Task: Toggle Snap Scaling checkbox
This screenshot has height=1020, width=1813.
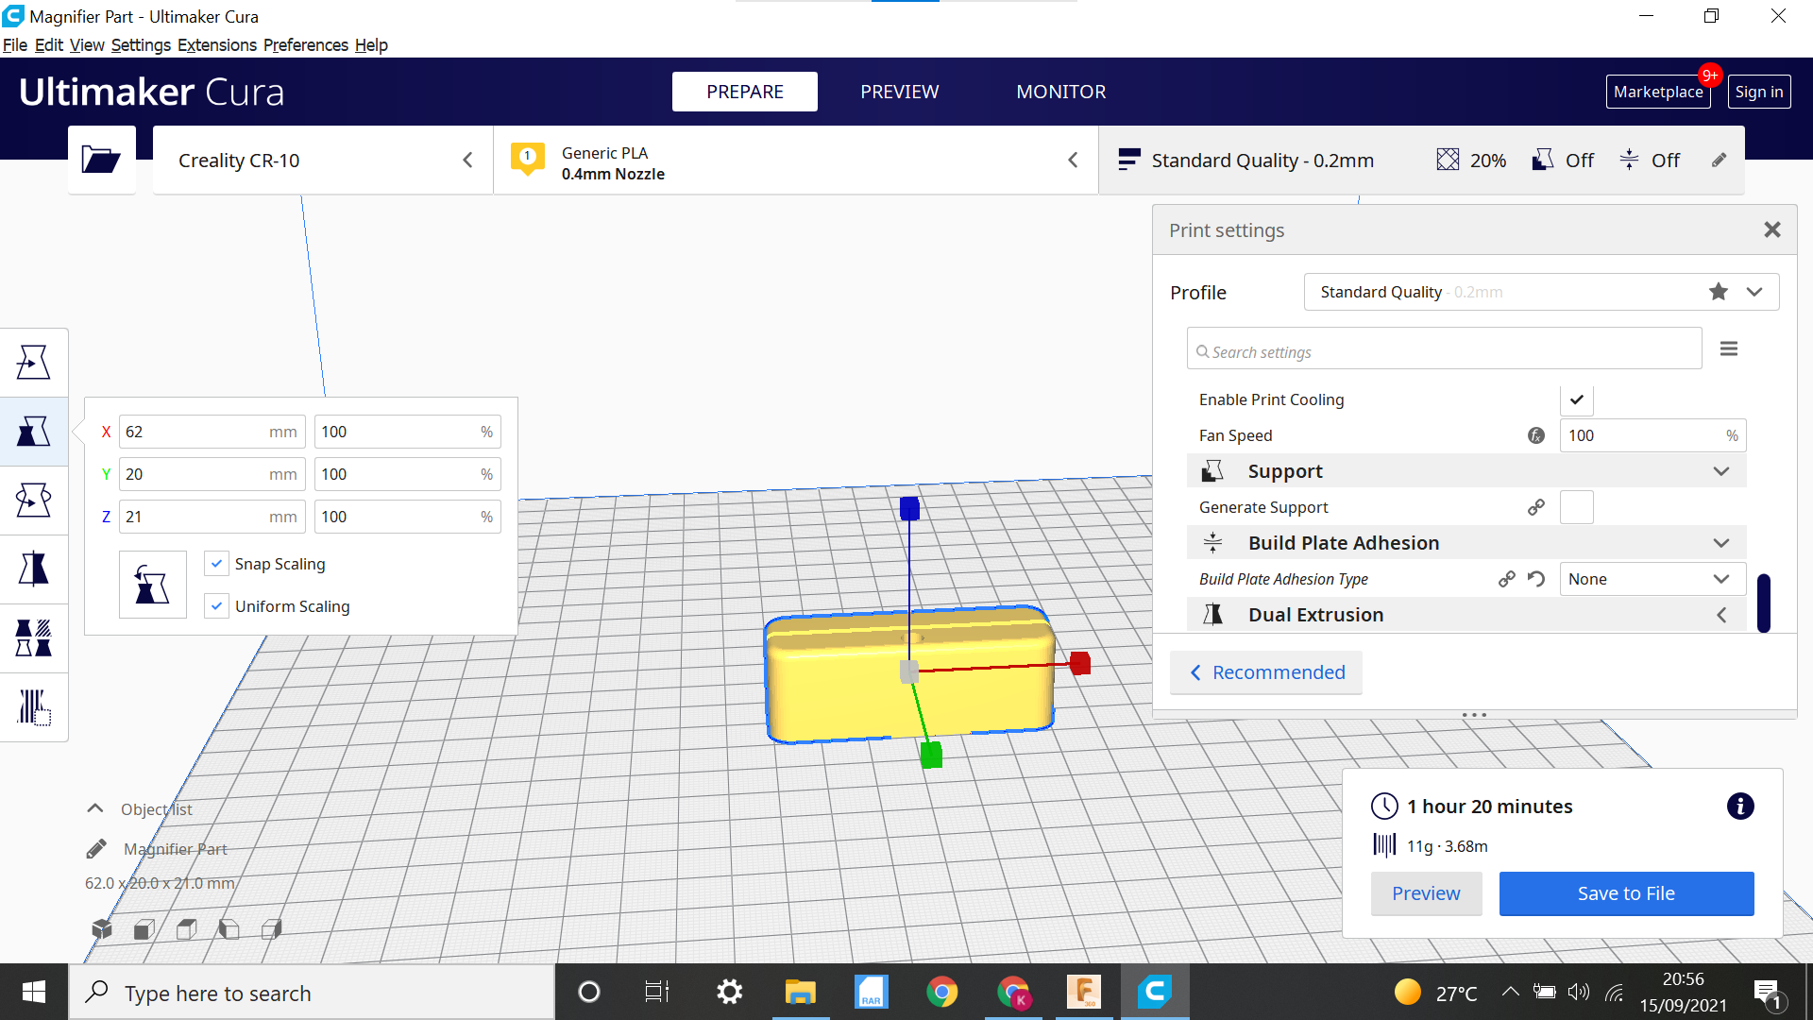Action: pos(216,562)
